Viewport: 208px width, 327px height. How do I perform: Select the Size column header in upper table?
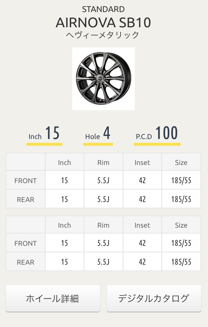click(x=181, y=163)
